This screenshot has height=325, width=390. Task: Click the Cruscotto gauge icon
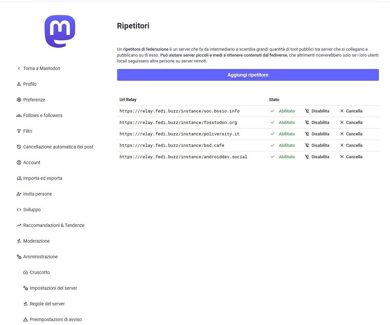coord(26,272)
